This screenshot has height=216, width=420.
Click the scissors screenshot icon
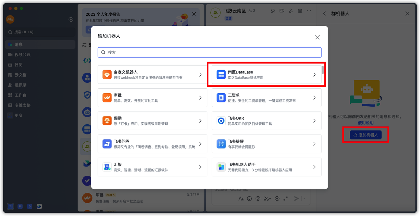coord(267,198)
